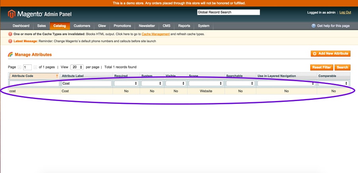Open the Comparable filter dropdown
This screenshot has height=173, width=358.
point(334,84)
